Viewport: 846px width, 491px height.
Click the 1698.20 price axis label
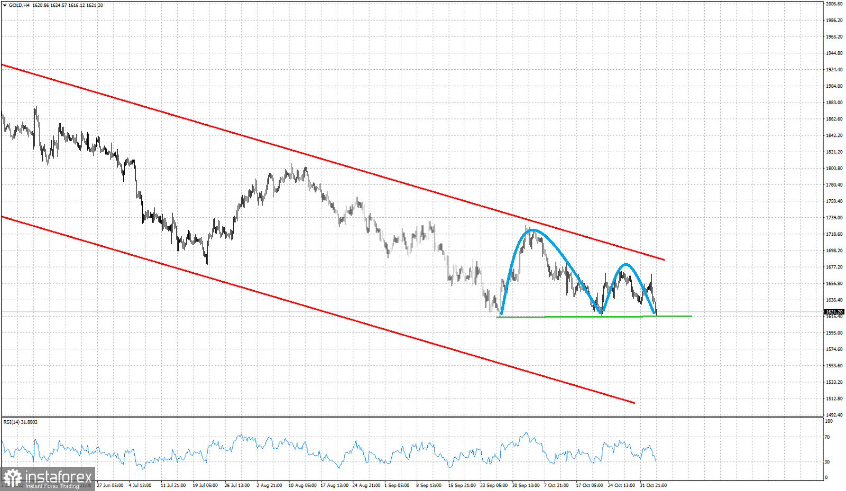pyautogui.click(x=834, y=251)
